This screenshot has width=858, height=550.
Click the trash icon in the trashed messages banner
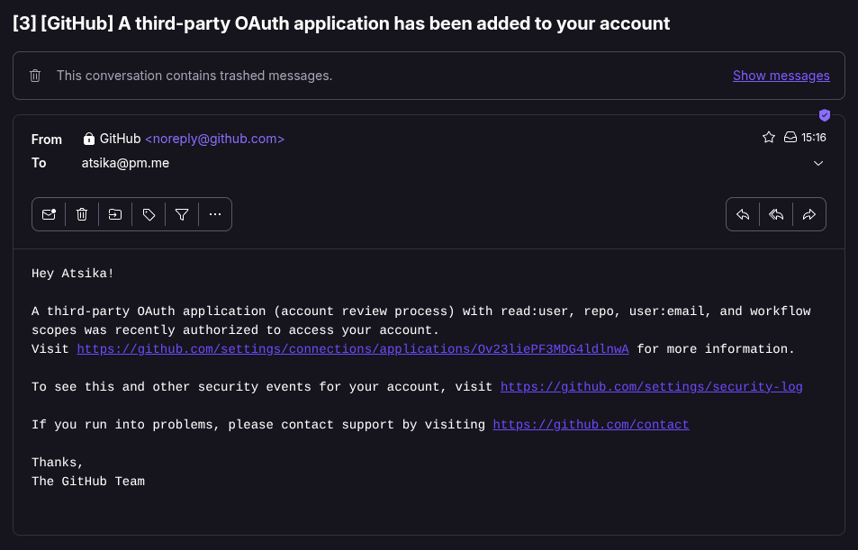(x=35, y=76)
